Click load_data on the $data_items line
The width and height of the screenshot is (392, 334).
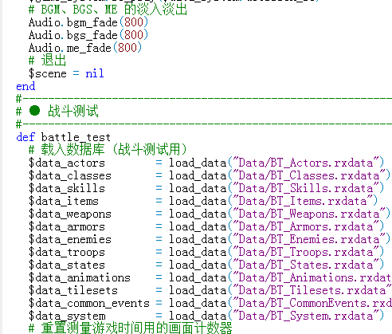(198, 201)
